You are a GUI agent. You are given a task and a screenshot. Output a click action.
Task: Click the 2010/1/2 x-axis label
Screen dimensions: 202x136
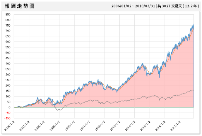[70, 126]
